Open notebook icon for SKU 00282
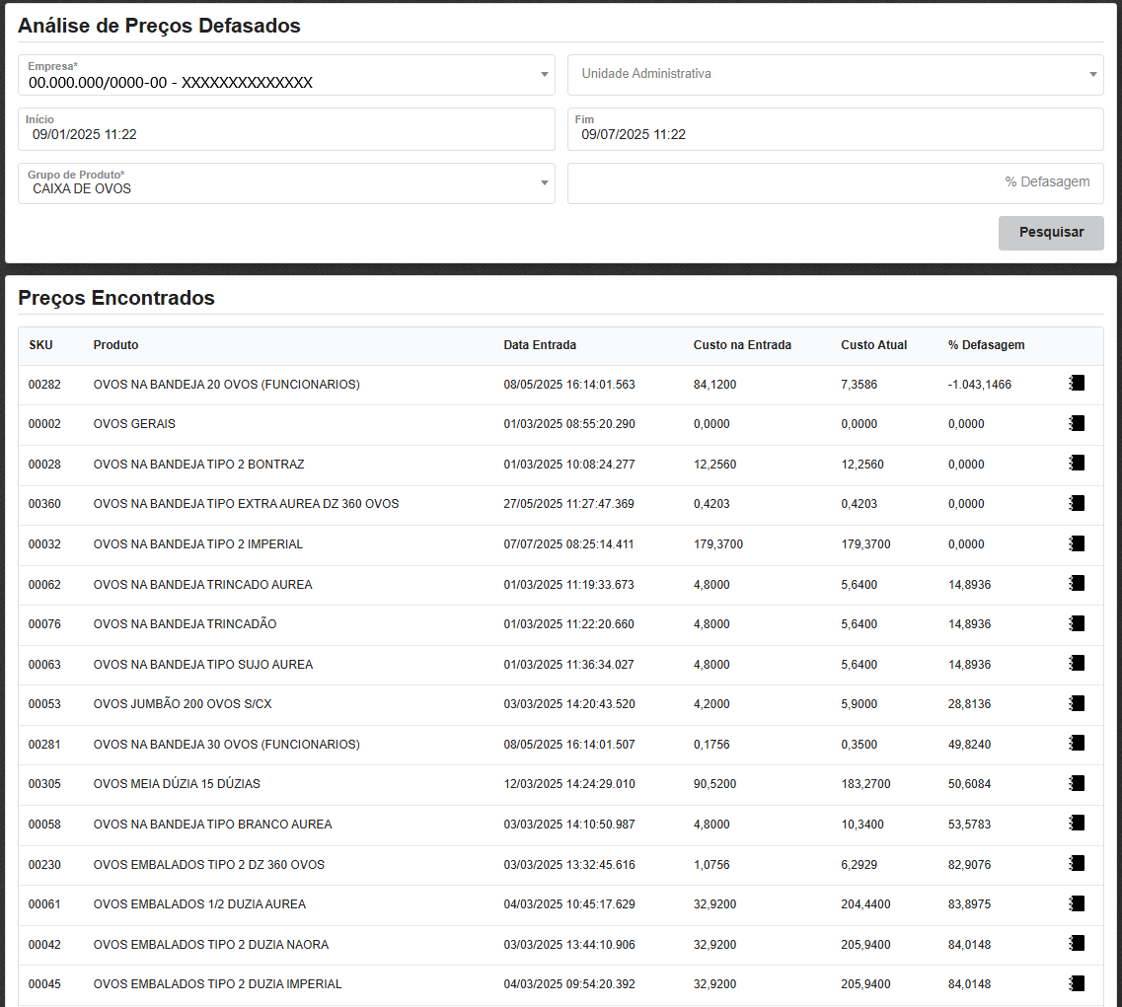This screenshot has height=1007, width=1122. (1077, 383)
